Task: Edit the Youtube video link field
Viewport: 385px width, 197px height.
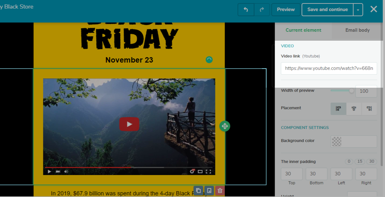Action: pos(329,68)
